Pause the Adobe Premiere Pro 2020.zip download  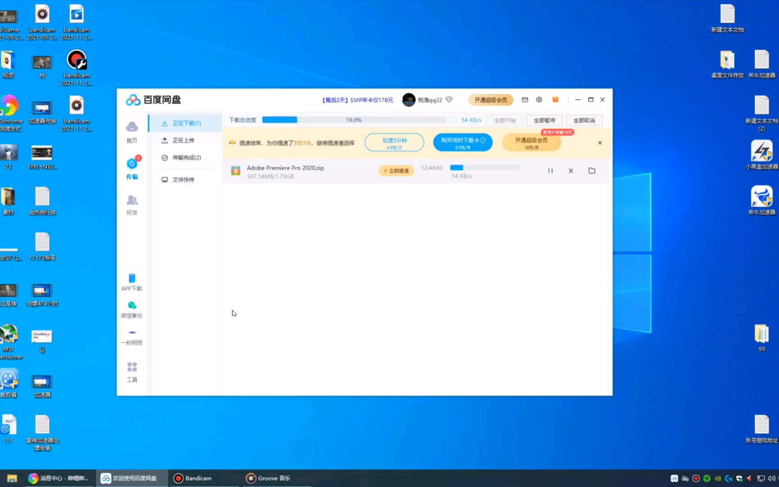tap(550, 171)
